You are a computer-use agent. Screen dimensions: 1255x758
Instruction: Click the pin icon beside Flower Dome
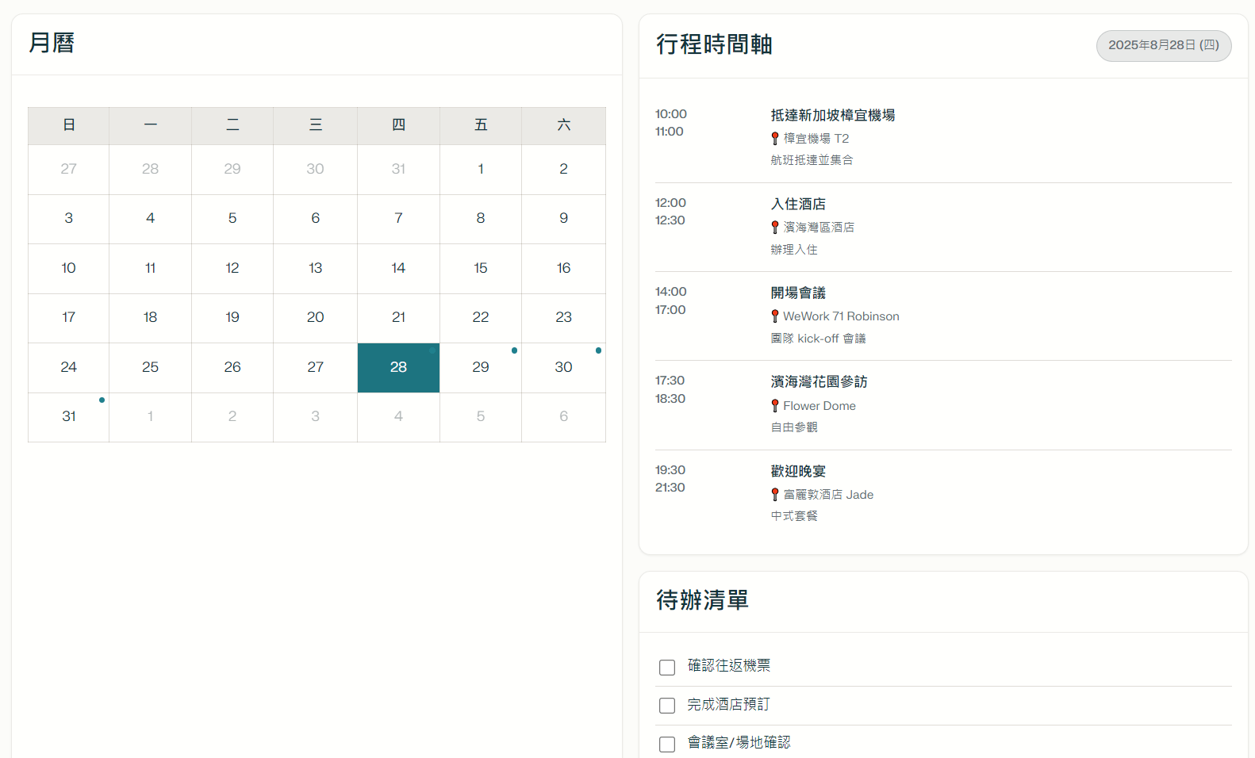pyautogui.click(x=775, y=406)
